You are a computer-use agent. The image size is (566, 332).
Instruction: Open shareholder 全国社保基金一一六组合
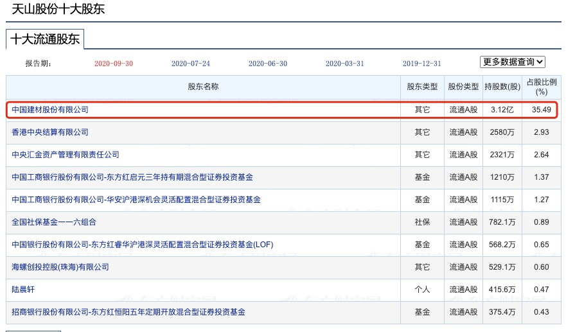54,222
